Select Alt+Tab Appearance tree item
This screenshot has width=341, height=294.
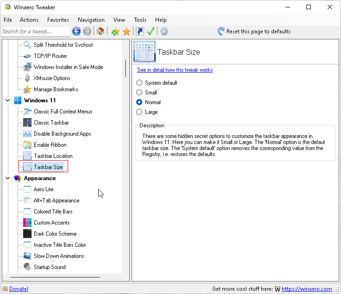point(57,200)
